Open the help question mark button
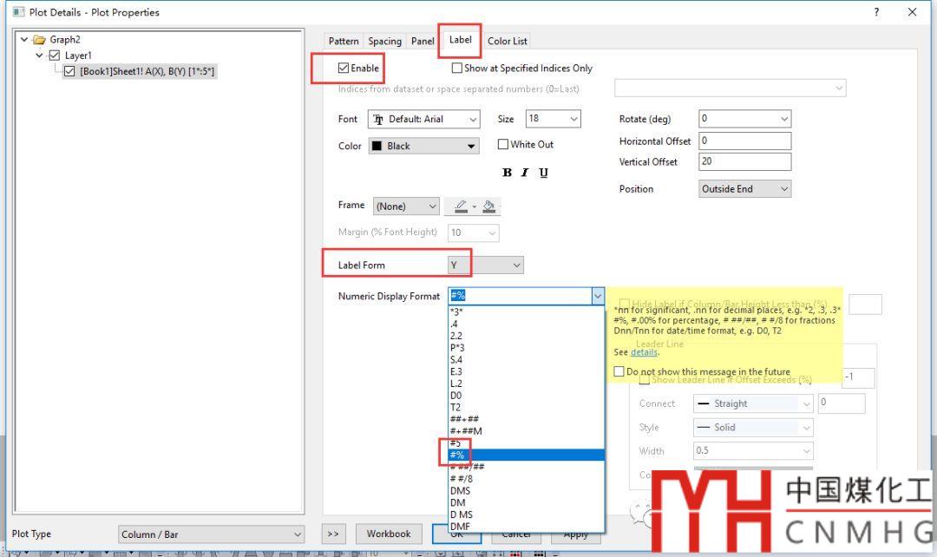The height and width of the screenshot is (557, 937). click(x=876, y=12)
